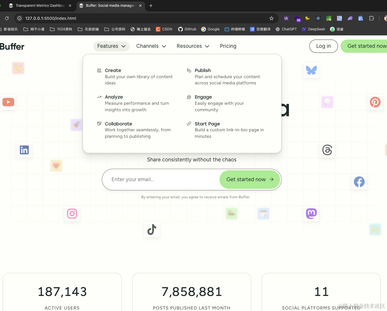Screen dimensions: 387x311
Task: Click the TikTok logo icon
Action: [x=152, y=230]
